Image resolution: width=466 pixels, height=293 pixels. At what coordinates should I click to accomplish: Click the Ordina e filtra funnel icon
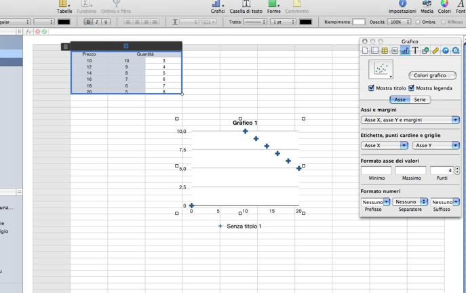[x=116, y=3]
